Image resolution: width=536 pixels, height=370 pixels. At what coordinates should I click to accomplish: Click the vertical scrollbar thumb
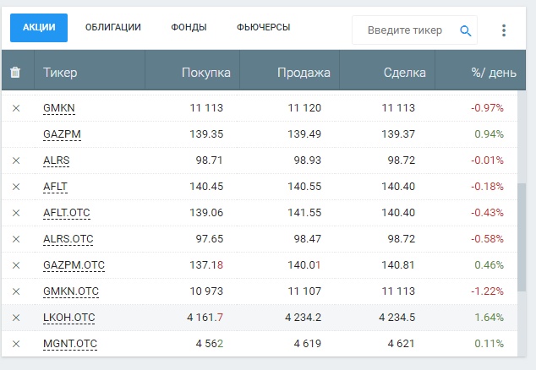coord(522,237)
